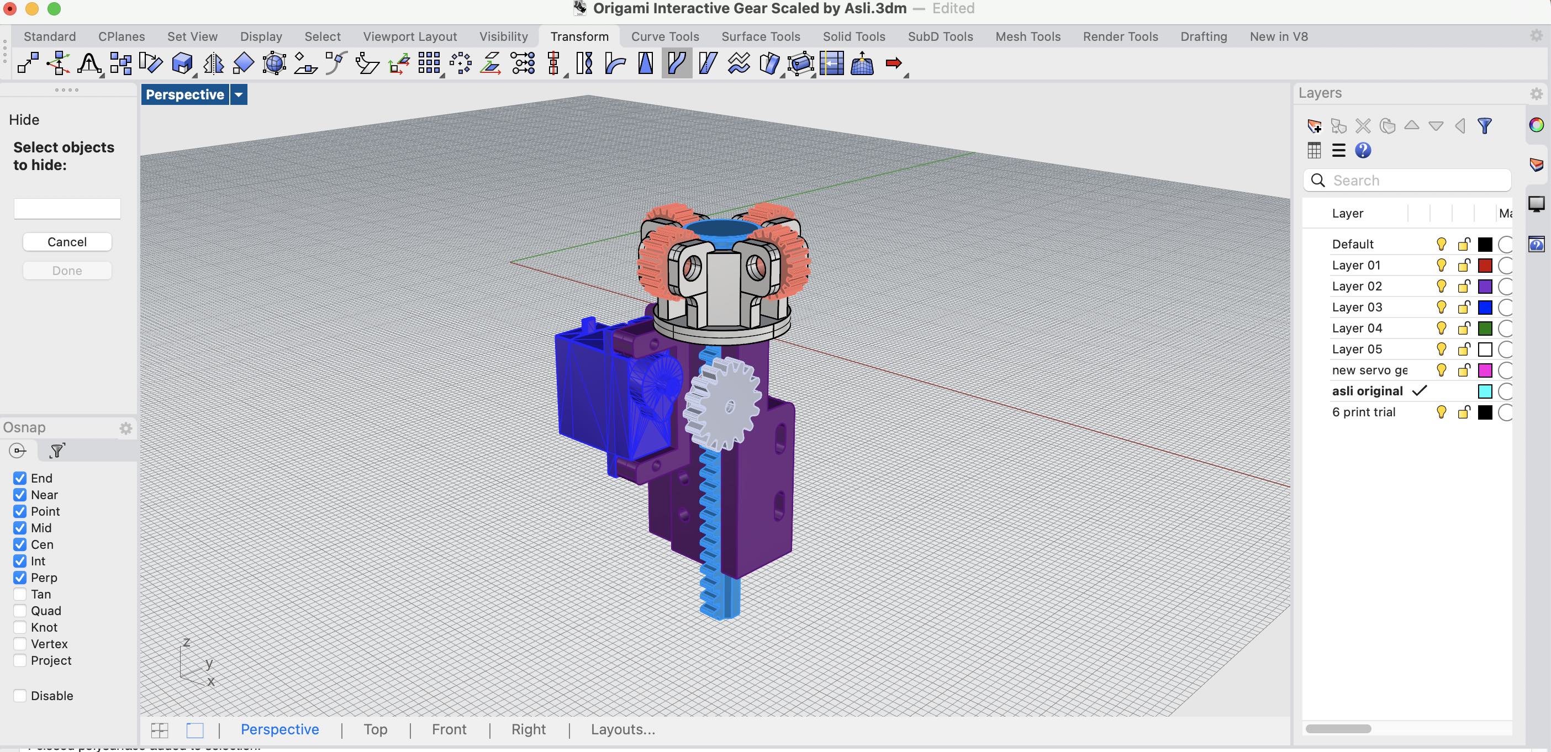
Task: Select the Mirror tool
Action: coord(213,63)
